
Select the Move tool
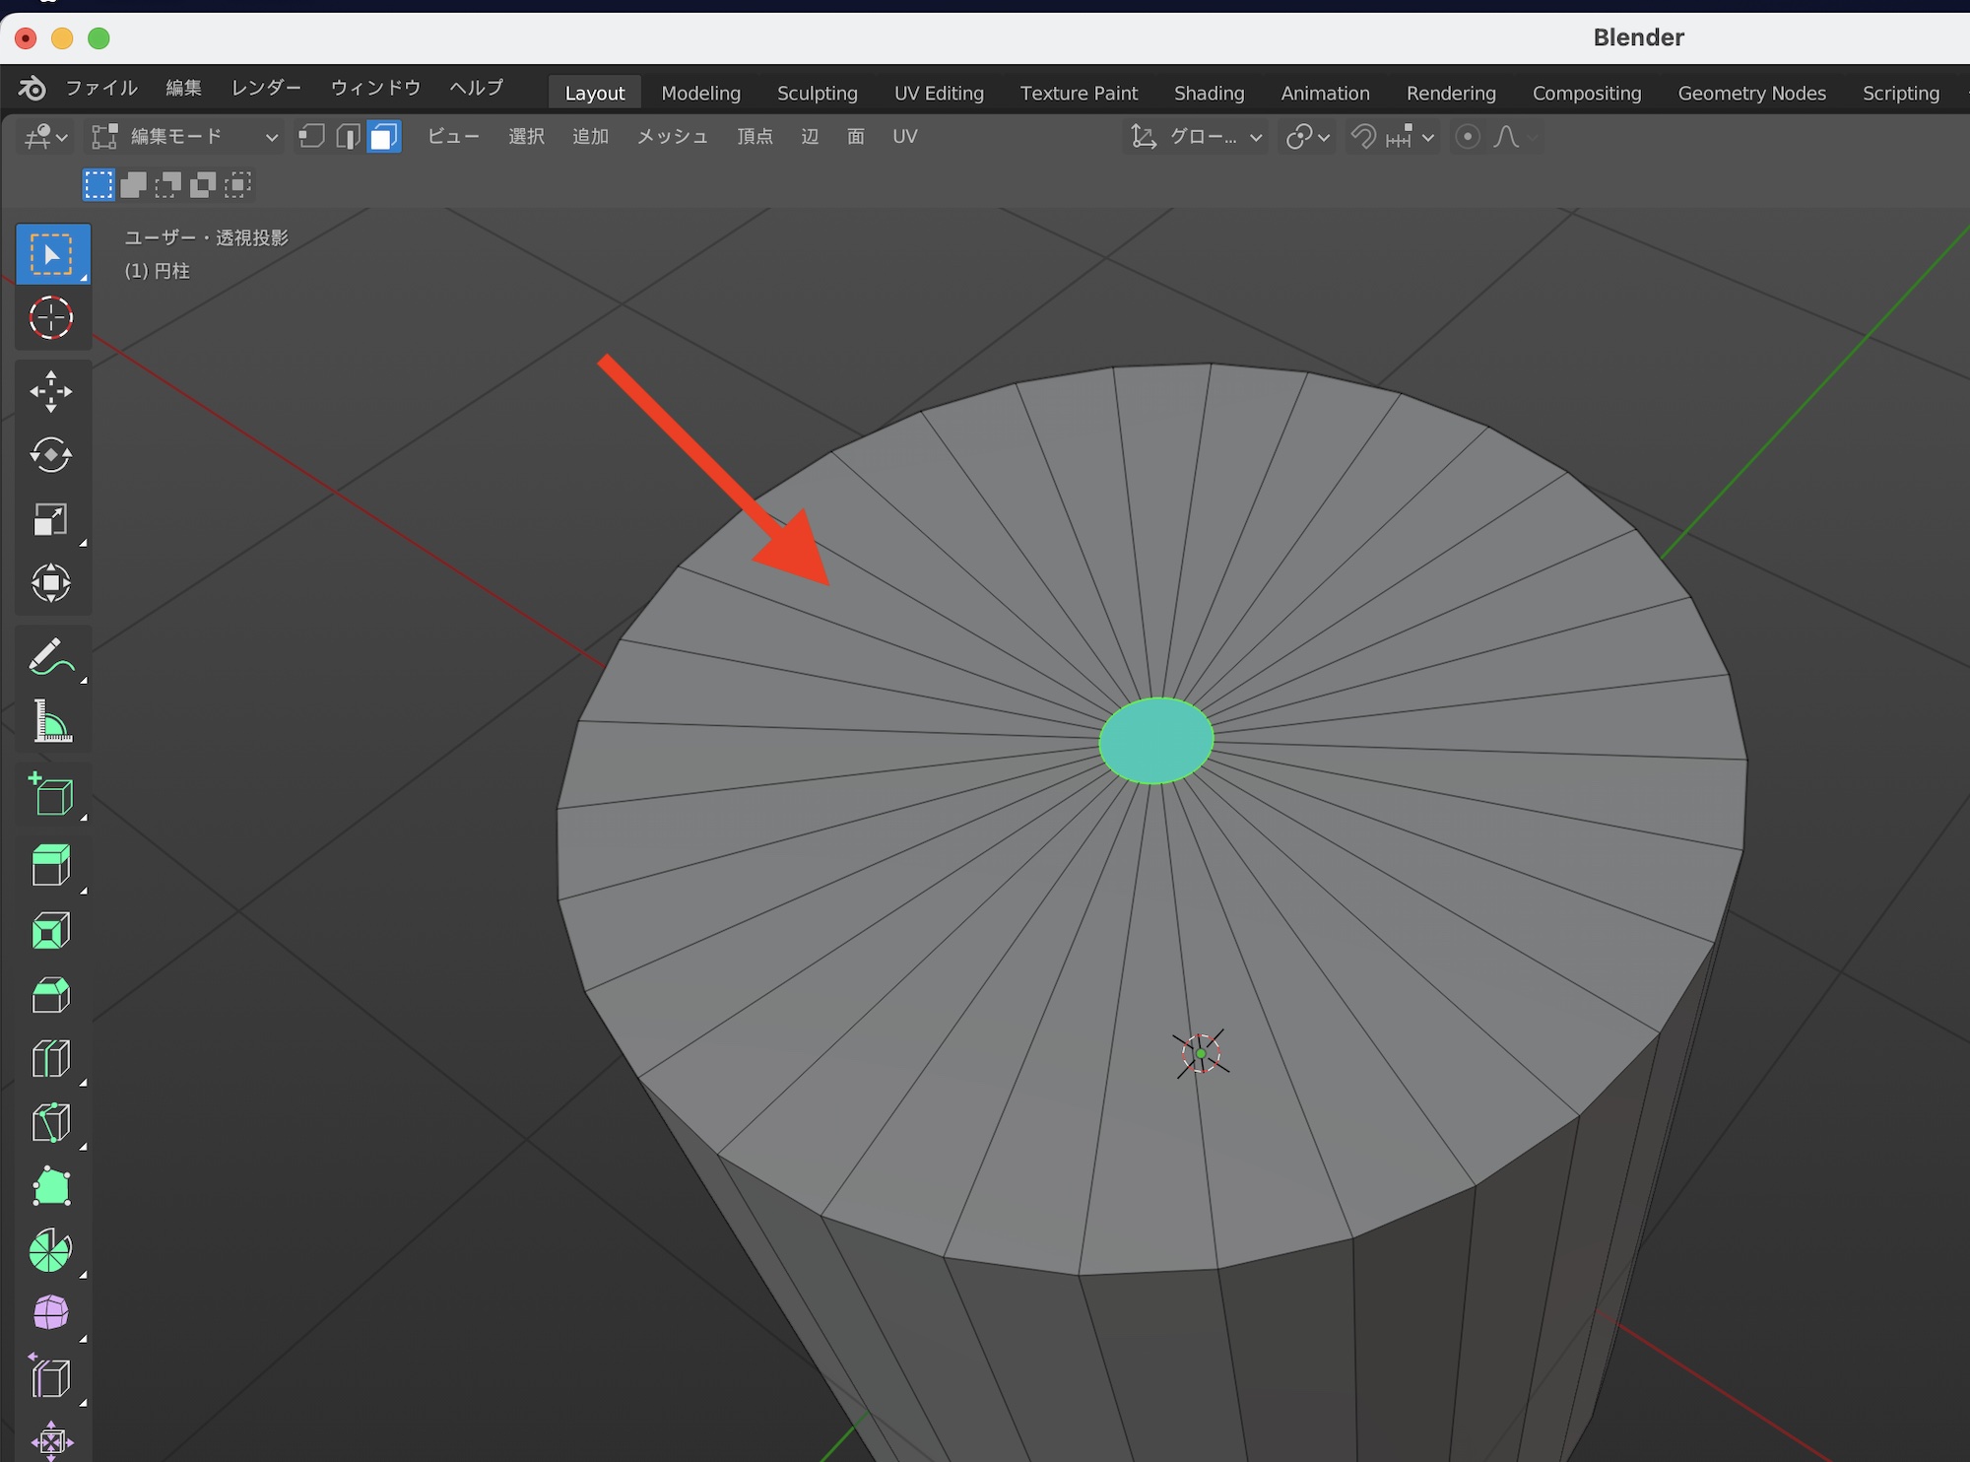click(51, 392)
